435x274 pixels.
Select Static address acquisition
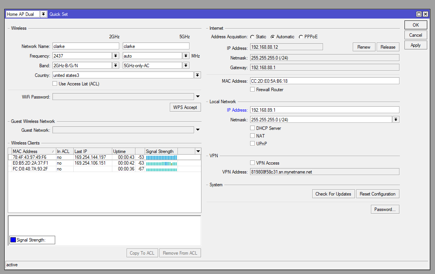pyautogui.click(x=252, y=37)
